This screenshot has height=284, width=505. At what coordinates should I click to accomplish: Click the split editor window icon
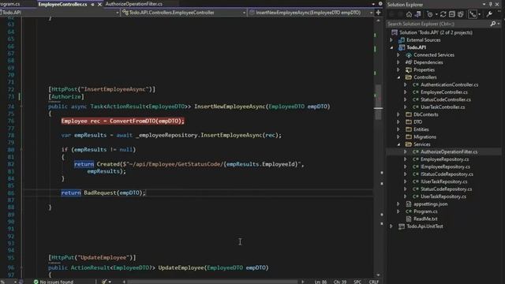click(379, 13)
